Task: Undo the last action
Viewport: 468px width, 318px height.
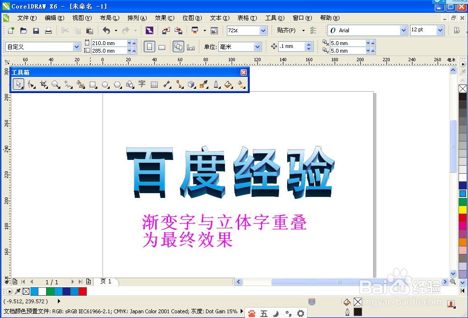Action: coord(105,30)
